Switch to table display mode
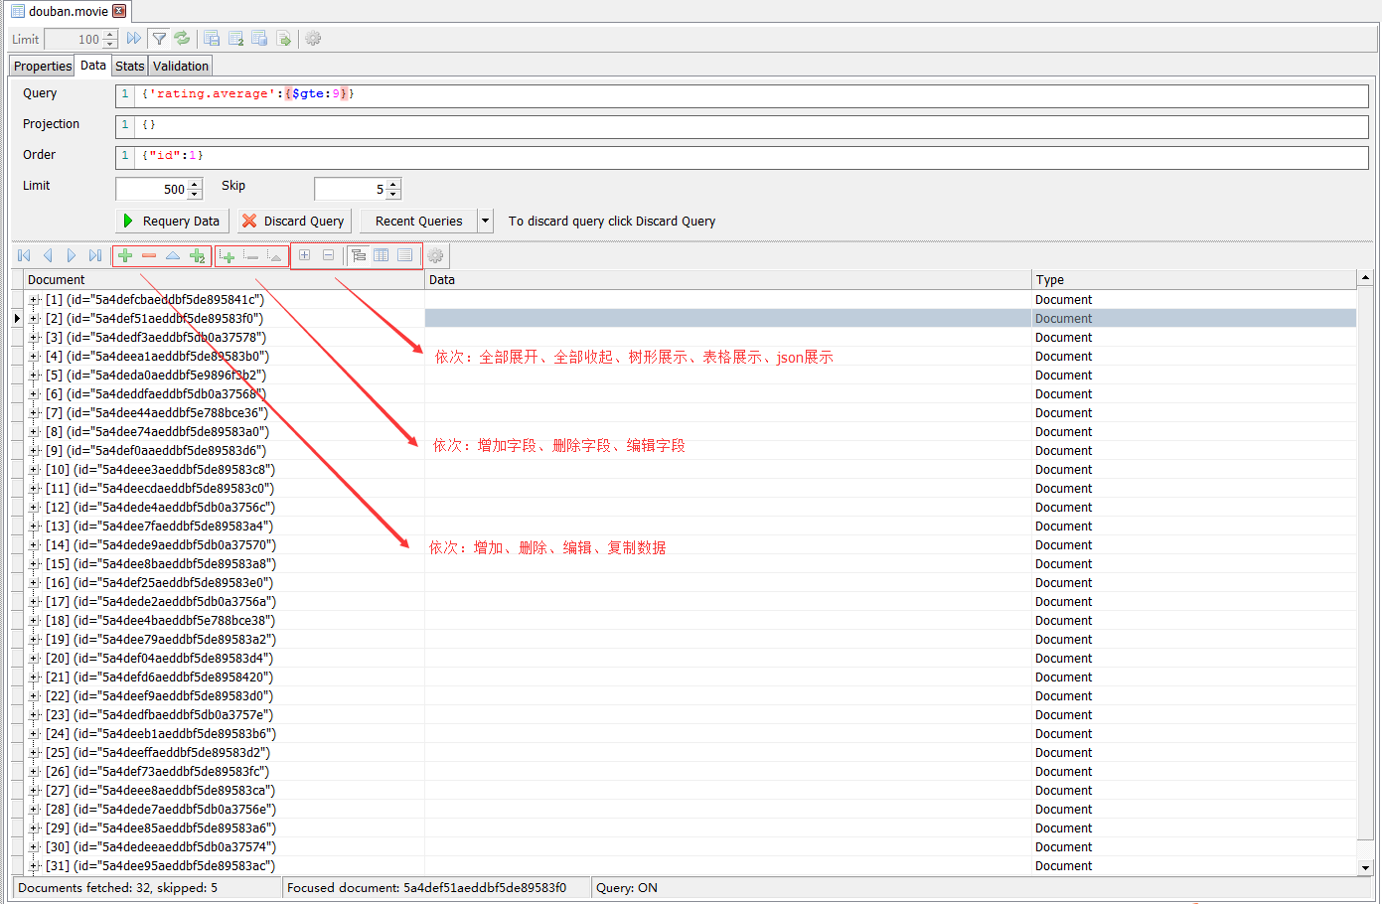The image size is (1382, 904). (382, 255)
